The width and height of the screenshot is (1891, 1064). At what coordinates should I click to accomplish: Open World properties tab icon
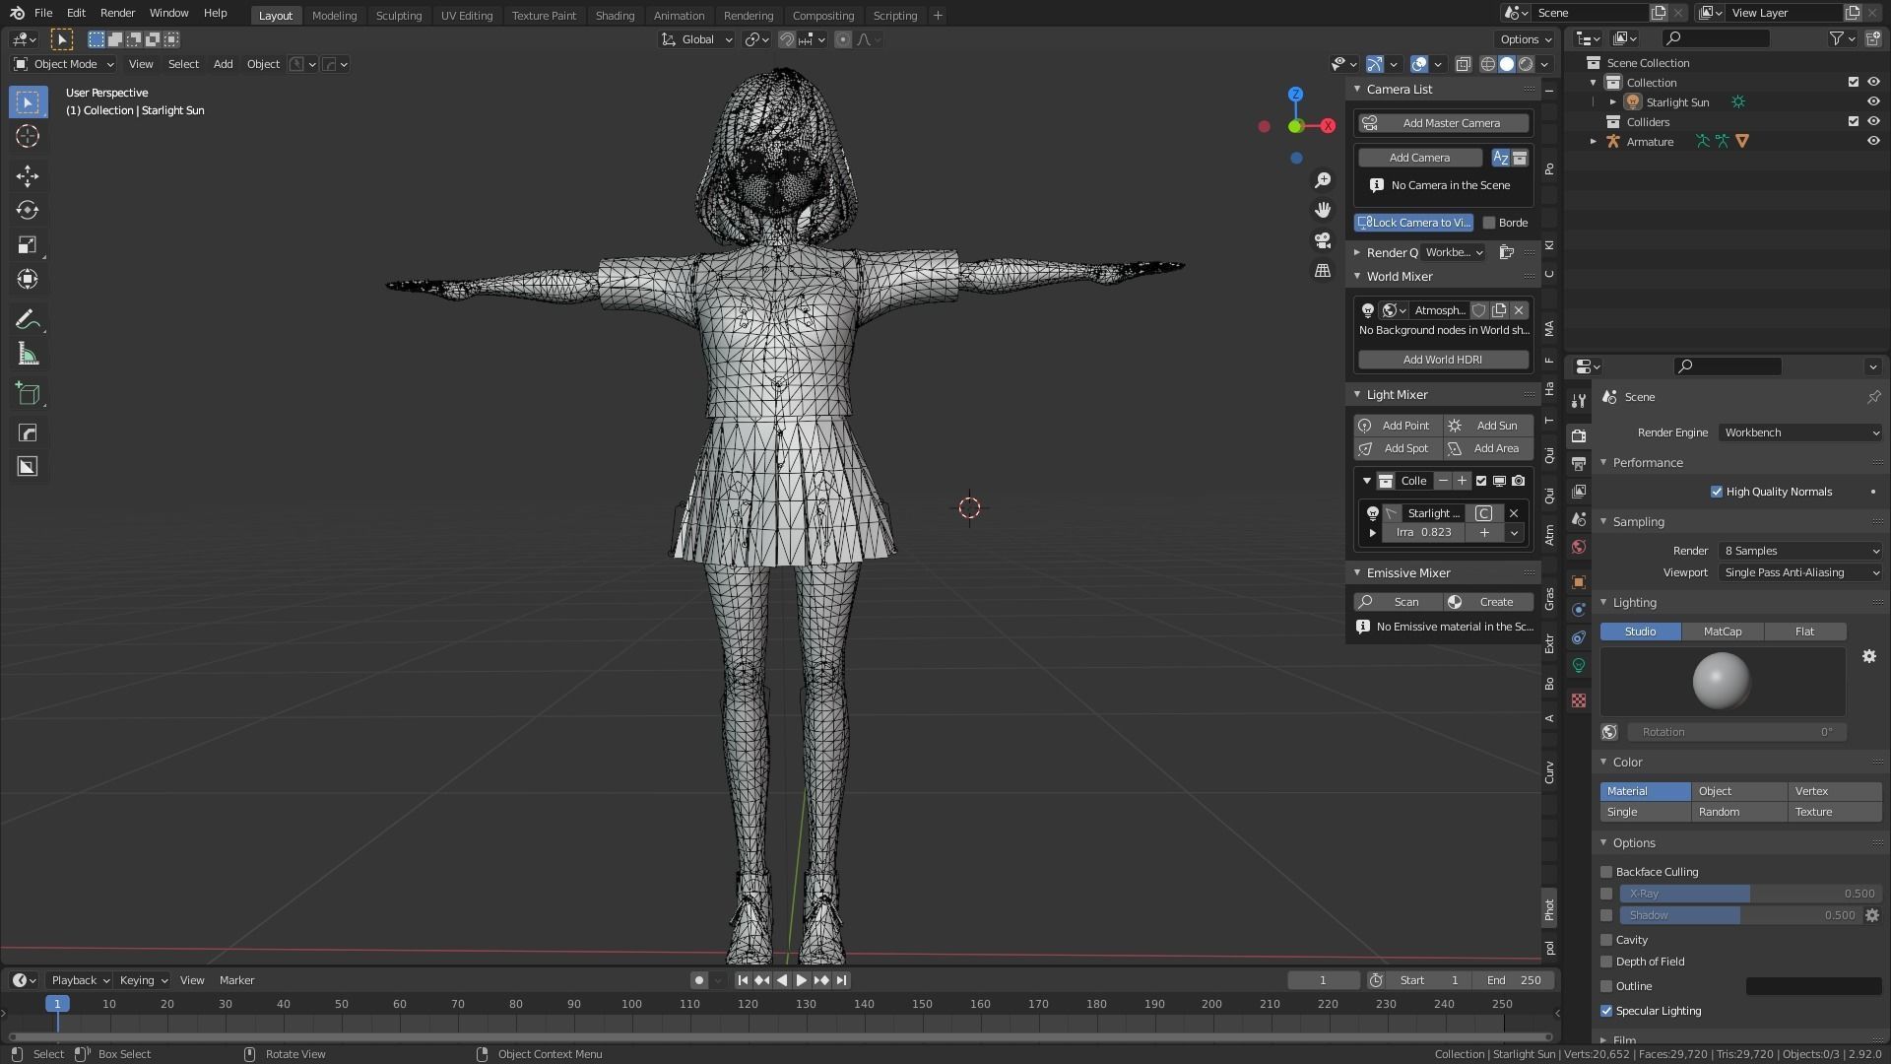pos(1579,547)
